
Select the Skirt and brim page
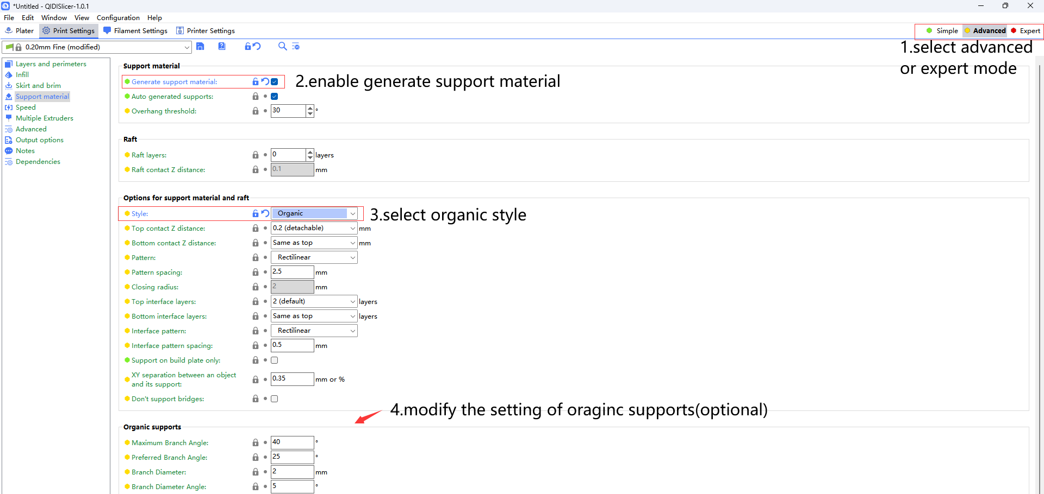coord(38,85)
